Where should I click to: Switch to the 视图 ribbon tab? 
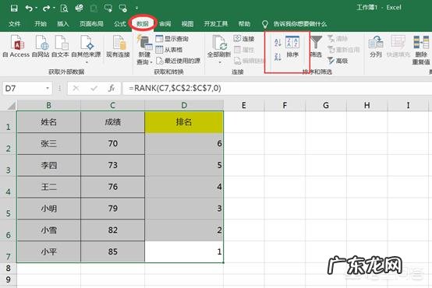pos(187,24)
